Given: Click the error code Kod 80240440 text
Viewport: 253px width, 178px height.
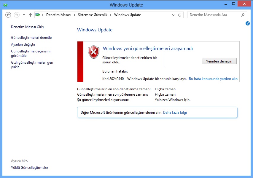Looking at the screenshot, I should pos(113,79).
